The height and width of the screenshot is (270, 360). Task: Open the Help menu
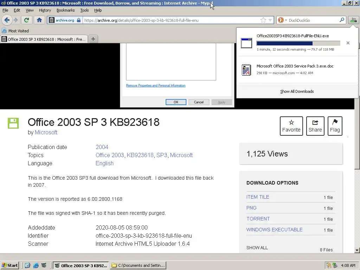pyautogui.click(x=98, y=10)
